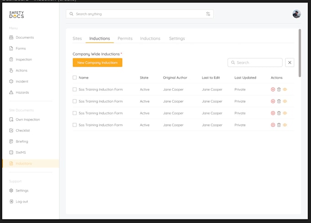Image resolution: width=311 pixels, height=223 pixels.
Task: Click the vertical scrollbar of the content panel
Action: click(300, 53)
